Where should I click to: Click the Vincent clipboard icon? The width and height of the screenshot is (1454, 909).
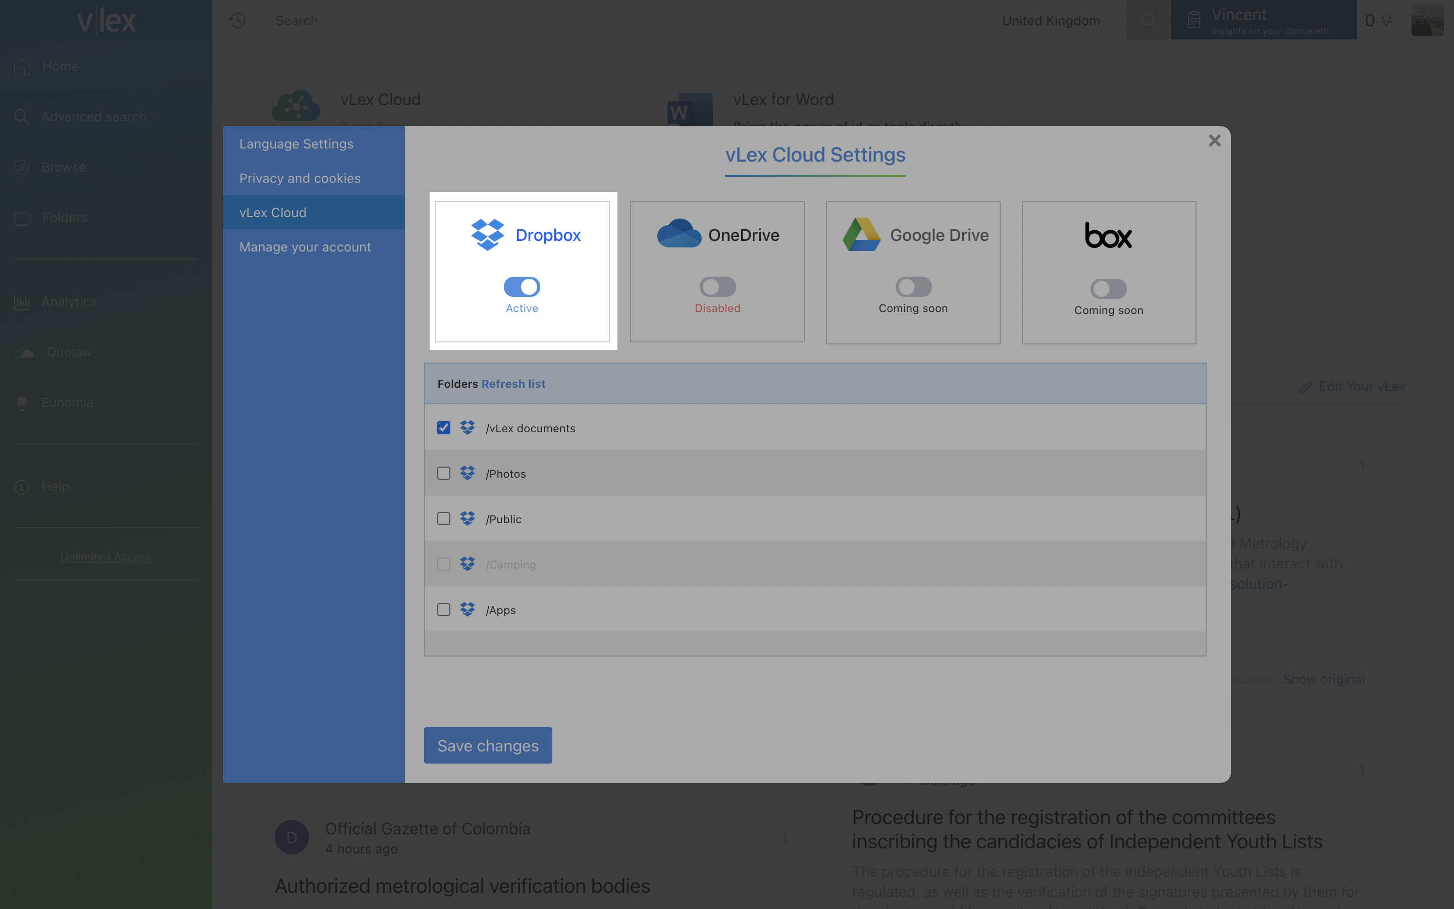pos(1194,20)
